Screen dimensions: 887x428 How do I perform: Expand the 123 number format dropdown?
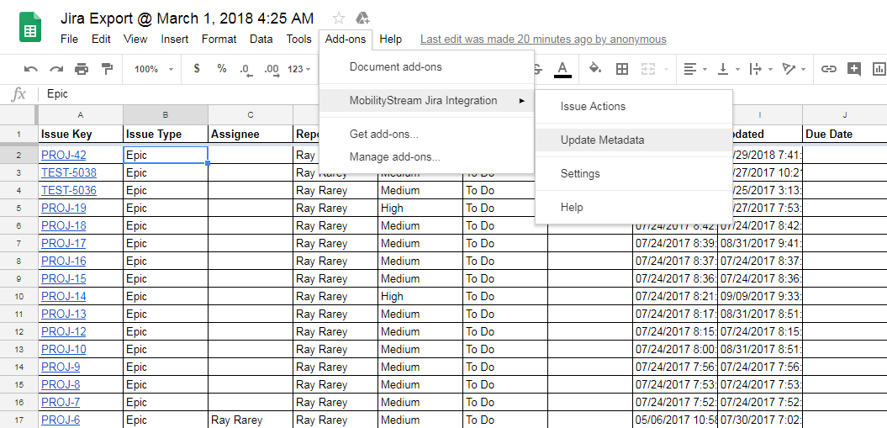click(299, 69)
